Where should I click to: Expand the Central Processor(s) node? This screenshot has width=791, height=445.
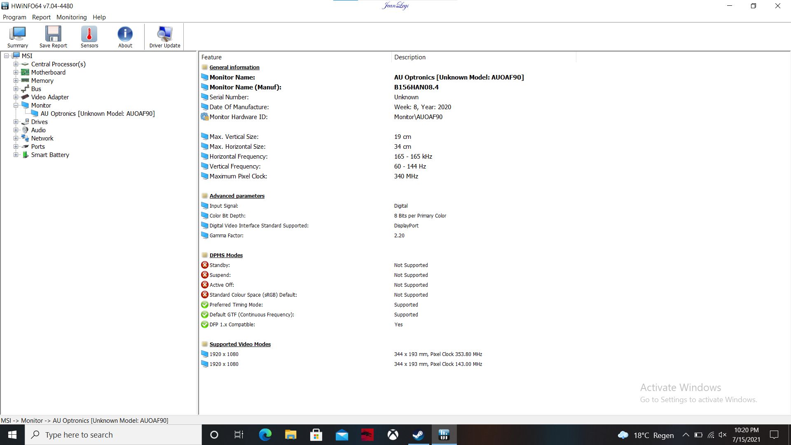(x=16, y=64)
